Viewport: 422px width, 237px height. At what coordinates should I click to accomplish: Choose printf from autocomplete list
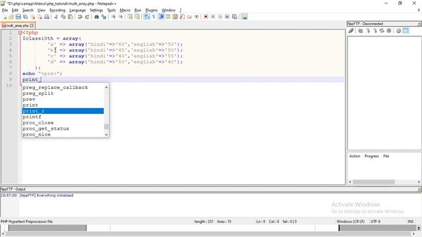click(x=63, y=117)
